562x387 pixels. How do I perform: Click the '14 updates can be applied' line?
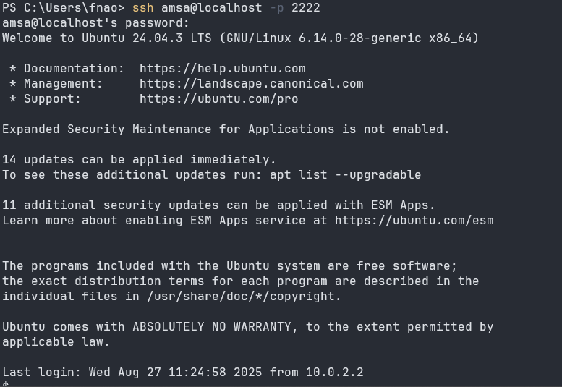click(139, 159)
